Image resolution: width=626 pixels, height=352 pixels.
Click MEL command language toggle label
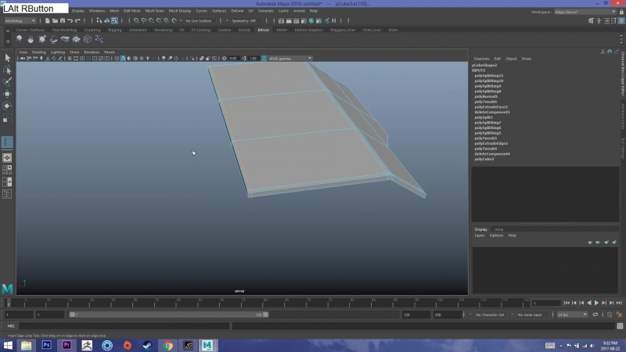pos(11,326)
